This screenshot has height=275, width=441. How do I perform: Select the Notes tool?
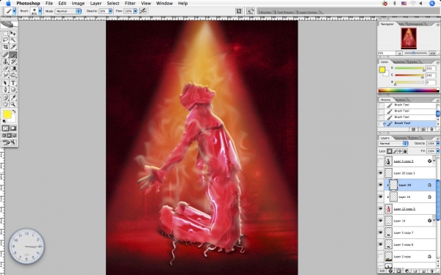pyautogui.click(x=5, y=98)
